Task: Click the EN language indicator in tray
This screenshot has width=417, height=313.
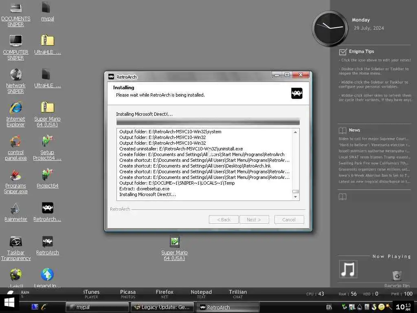Action: pos(329,307)
